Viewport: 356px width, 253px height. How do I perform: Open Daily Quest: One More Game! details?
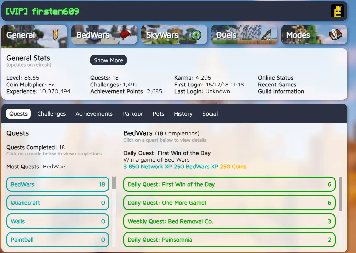coord(229,202)
